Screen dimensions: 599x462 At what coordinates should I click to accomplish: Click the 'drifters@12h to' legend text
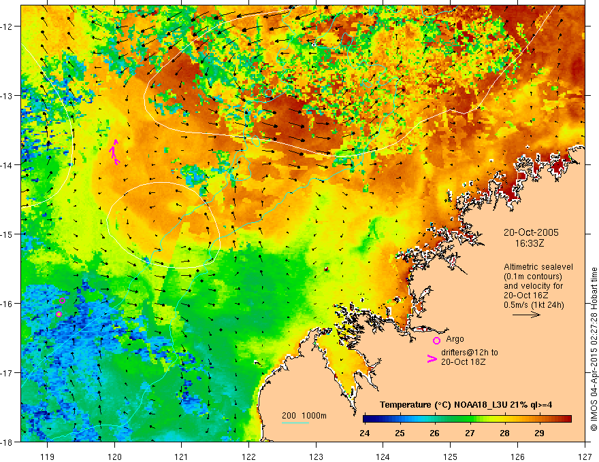point(470,353)
